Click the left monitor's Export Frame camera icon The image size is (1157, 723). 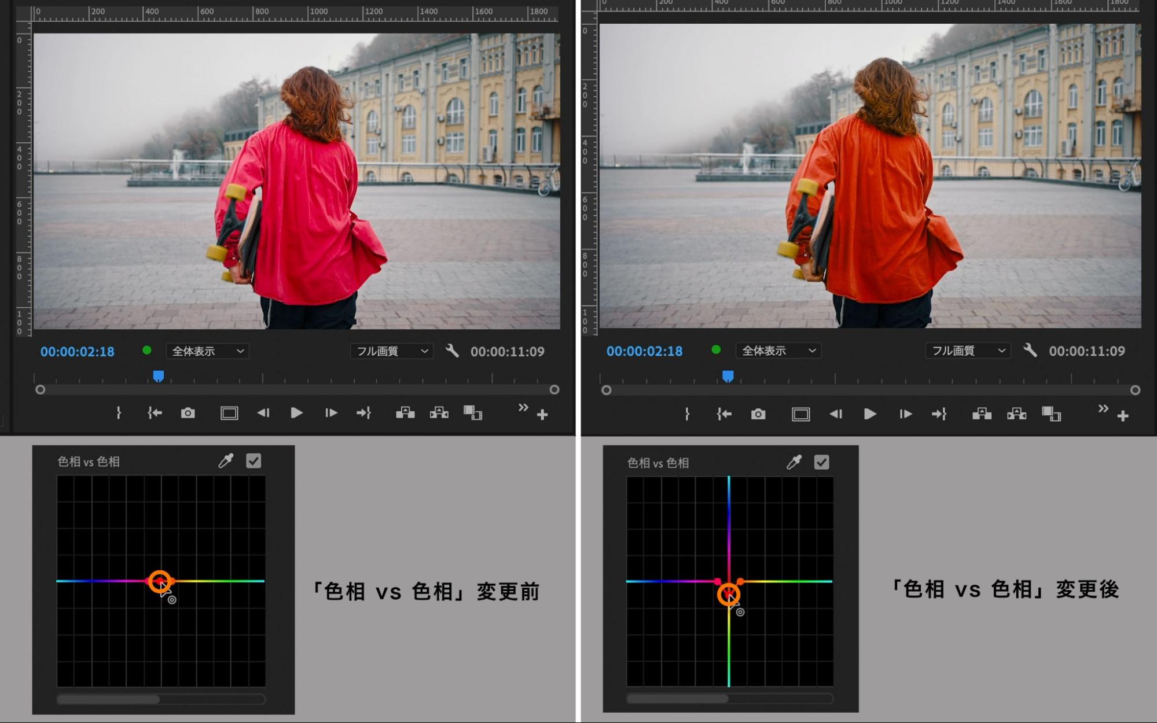coord(188,413)
